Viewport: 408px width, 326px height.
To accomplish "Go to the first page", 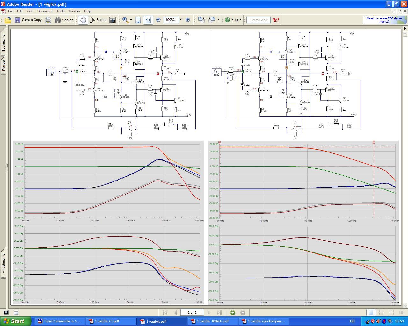I will click(165, 313).
